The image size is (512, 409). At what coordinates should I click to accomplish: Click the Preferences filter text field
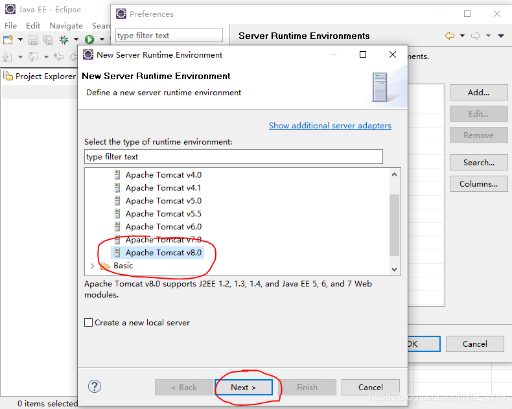coord(169,35)
